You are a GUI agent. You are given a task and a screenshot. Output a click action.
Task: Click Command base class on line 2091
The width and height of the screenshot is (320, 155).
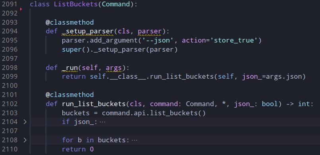116,4
